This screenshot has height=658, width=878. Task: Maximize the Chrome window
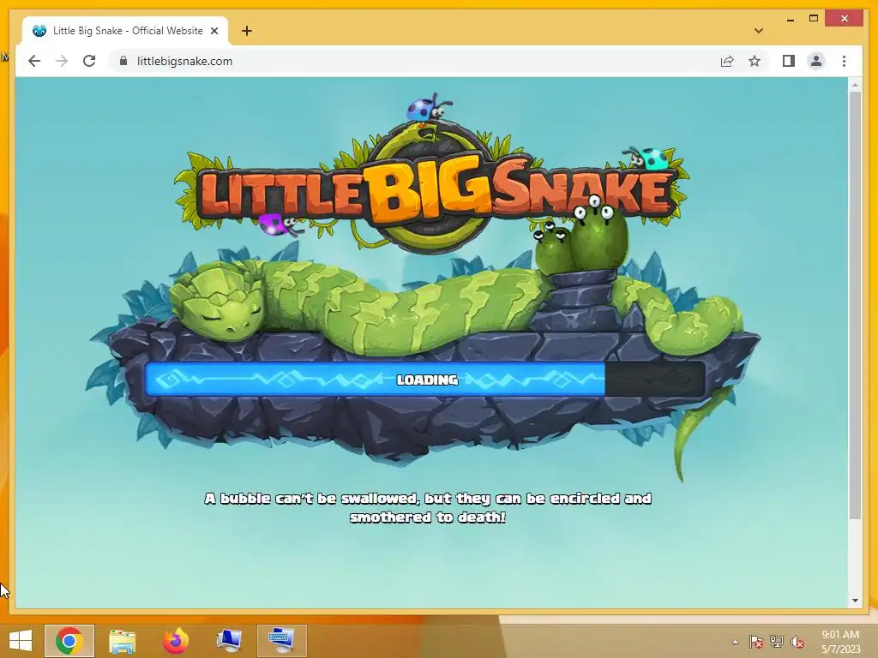[814, 19]
